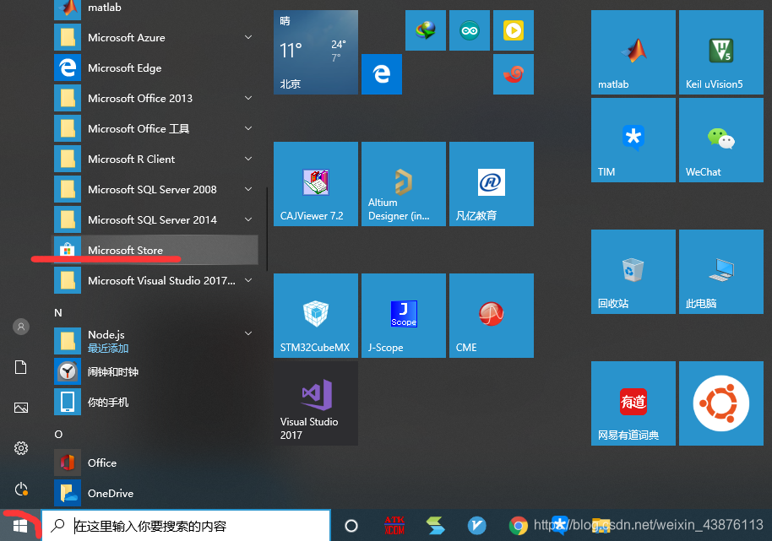
Task: Launch the Keil uVision5 tile
Action: click(x=720, y=52)
